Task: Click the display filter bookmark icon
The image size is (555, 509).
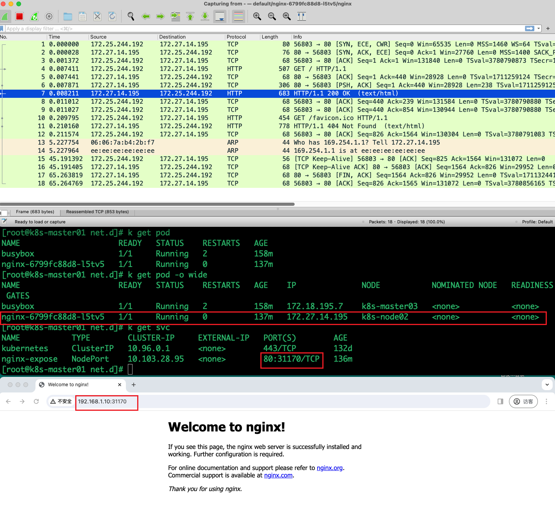Action: click(x=2, y=28)
